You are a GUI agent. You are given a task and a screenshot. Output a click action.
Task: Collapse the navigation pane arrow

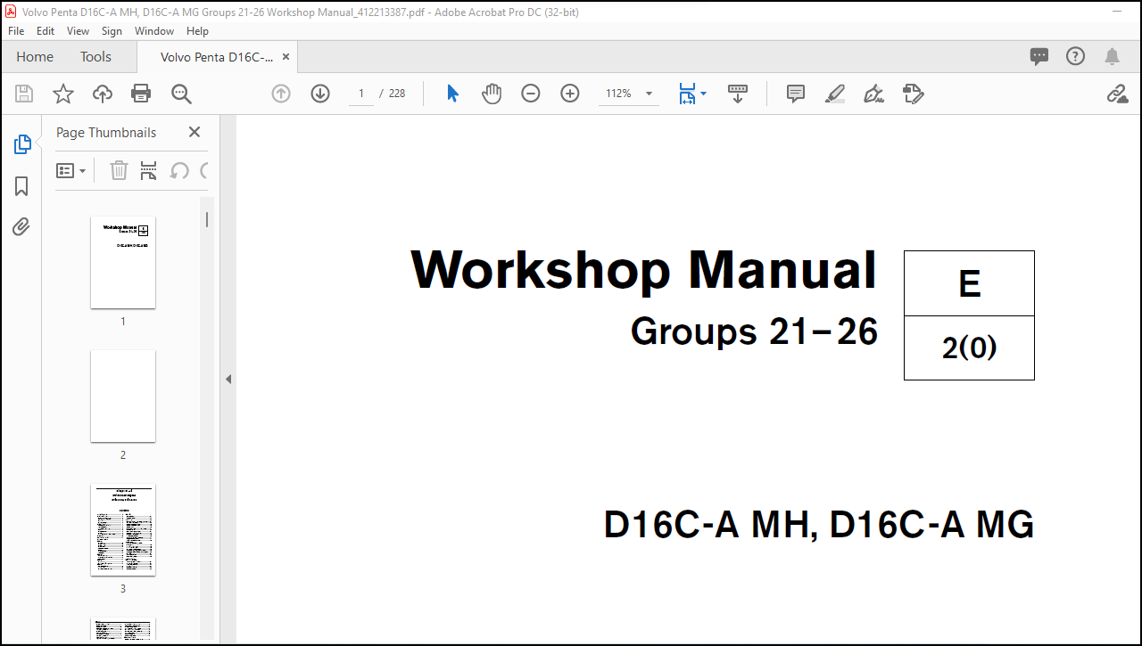[228, 380]
